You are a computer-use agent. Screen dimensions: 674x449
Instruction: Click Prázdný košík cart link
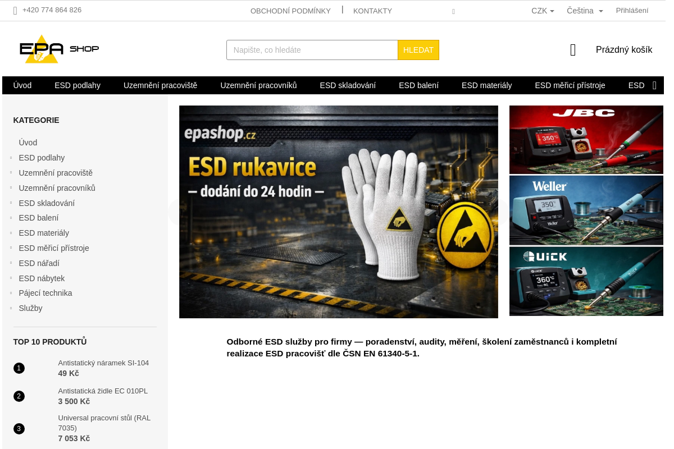pyautogui.click(x=624, y=50)
